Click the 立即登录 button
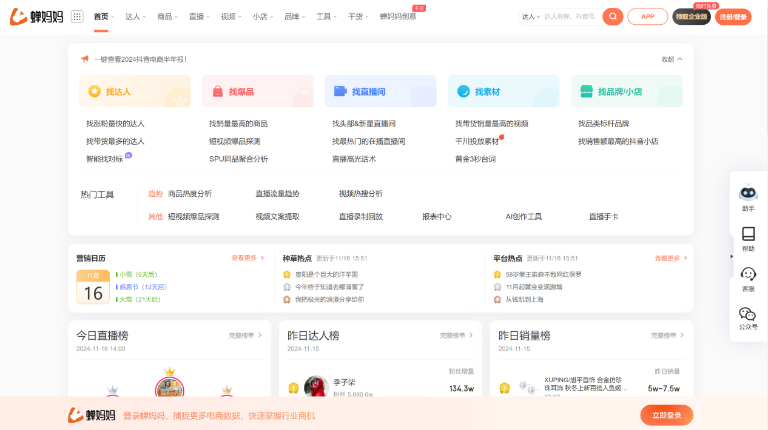 (x=667, y=415)
